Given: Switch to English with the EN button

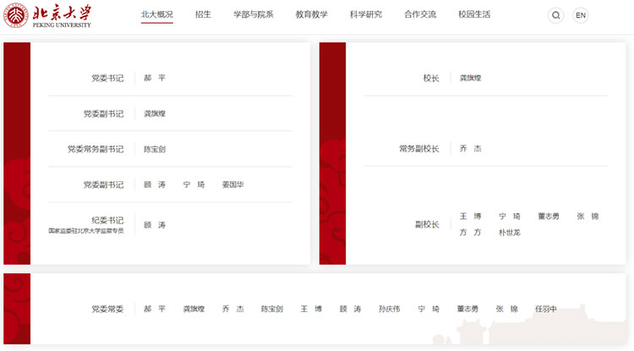Looking at the screenshot, I should (x=580, y=15).
